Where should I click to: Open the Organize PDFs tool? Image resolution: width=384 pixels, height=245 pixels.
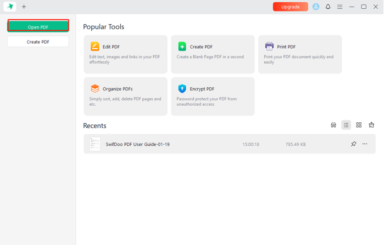(125, 96)
